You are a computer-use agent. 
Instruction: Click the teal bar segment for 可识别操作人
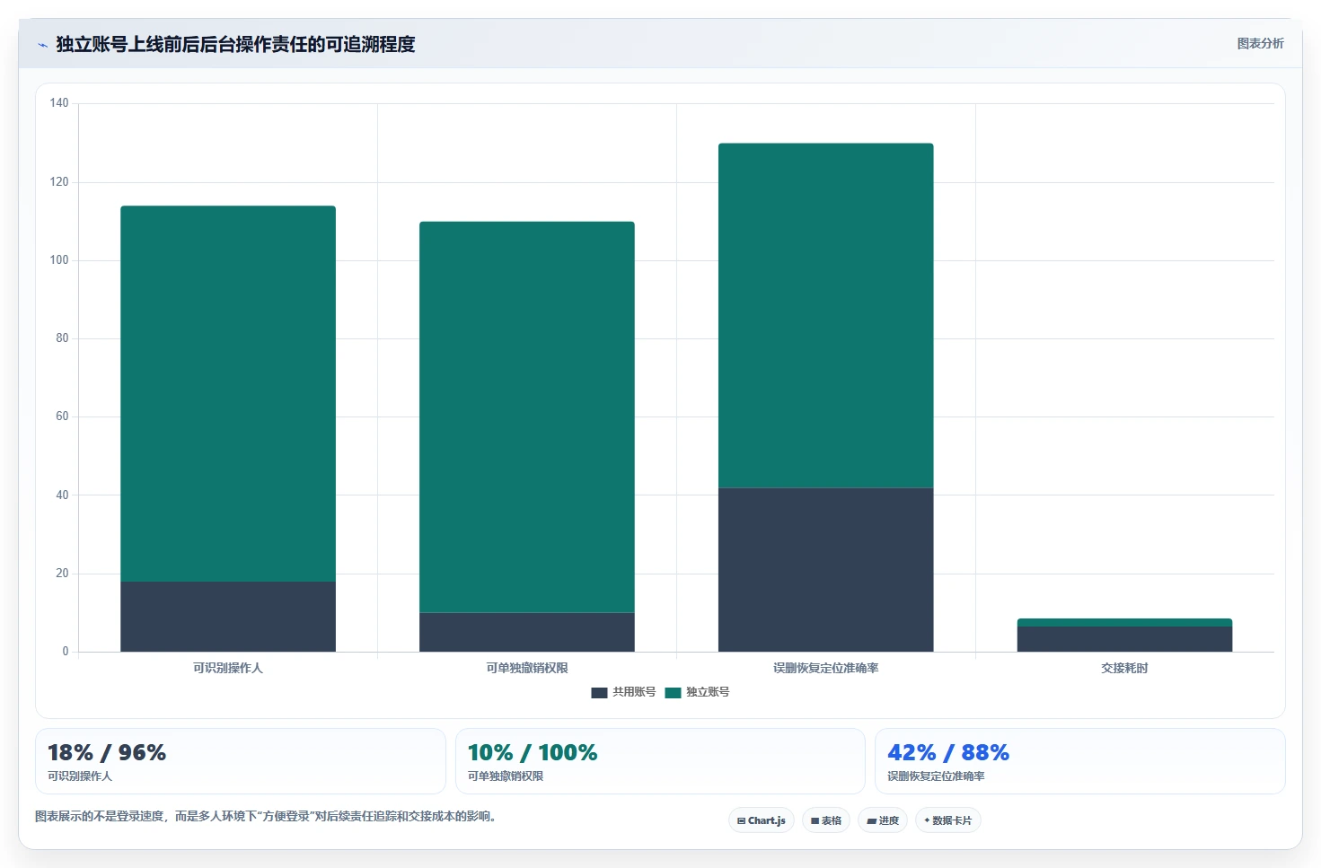228,393
